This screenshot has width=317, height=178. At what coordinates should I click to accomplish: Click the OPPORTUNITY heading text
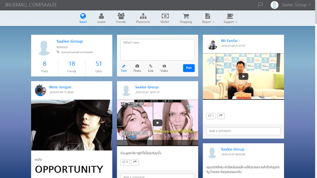tap(69, 169)
